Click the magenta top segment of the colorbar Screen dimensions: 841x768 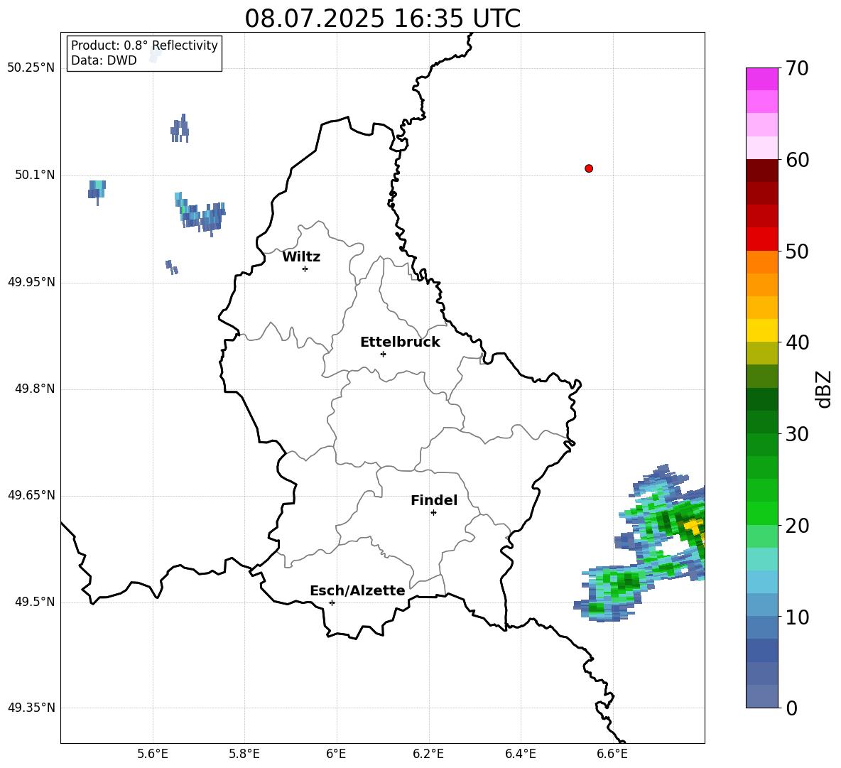tap(761, 79)
